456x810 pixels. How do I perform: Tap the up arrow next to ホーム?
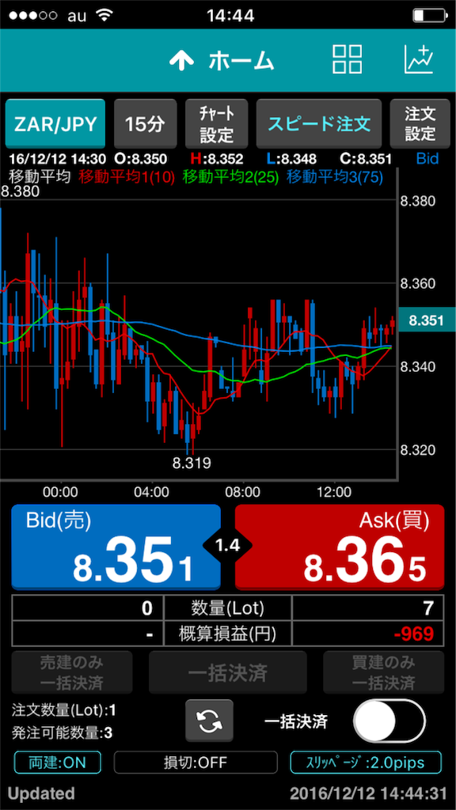coord(181,62)
